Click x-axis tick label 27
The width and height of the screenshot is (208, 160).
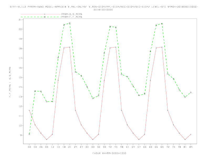pyautogui.click(x=81, y=147)
